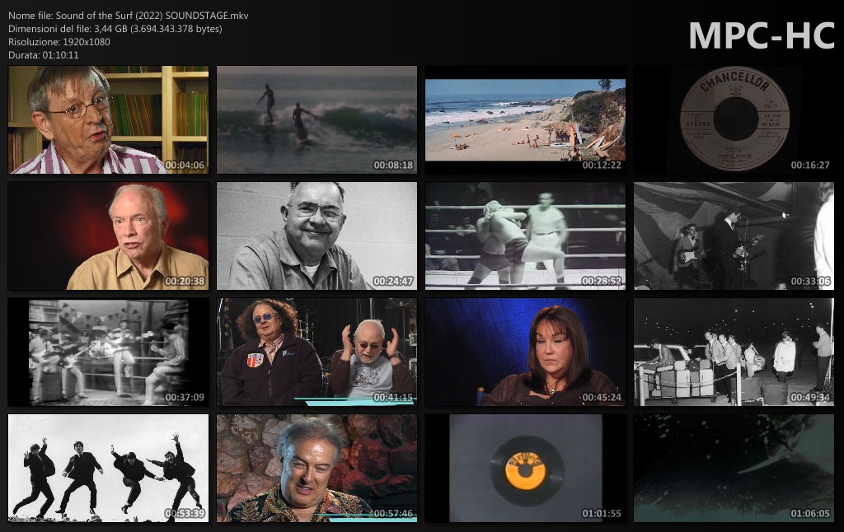Open the four jumping men thumbnail
Screen dimensions: 844x532
click(x=108, y=469)
